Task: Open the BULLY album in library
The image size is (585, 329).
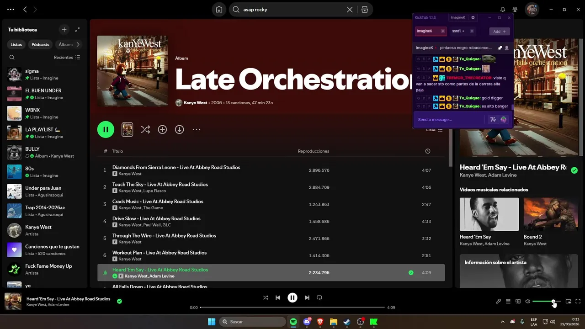Action: pos(44,152)
